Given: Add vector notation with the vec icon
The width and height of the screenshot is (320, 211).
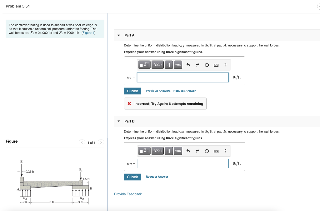Looking at the screenshot, I should (x=178, y=65).
